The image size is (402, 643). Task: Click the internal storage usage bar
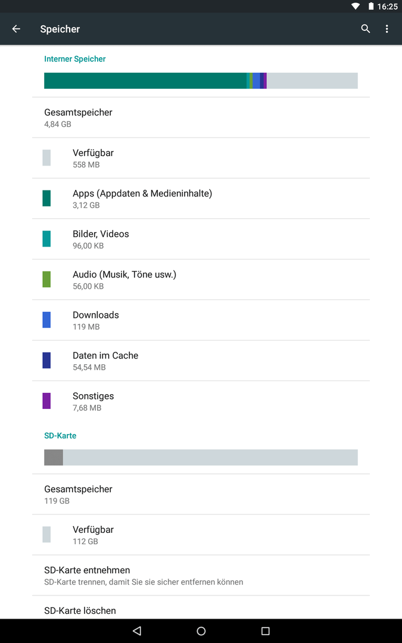[x=201, y=81]
